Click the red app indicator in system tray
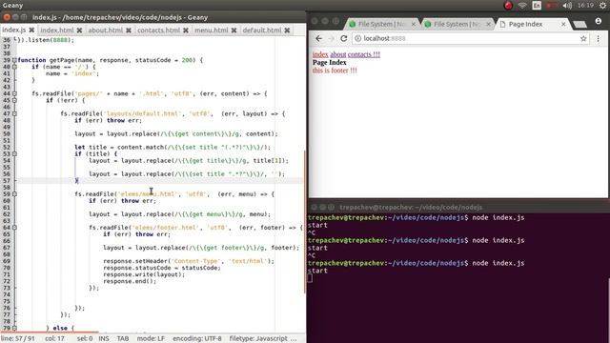Image resolution: width=610 pixels, height=343 pixels. point(508,6)
